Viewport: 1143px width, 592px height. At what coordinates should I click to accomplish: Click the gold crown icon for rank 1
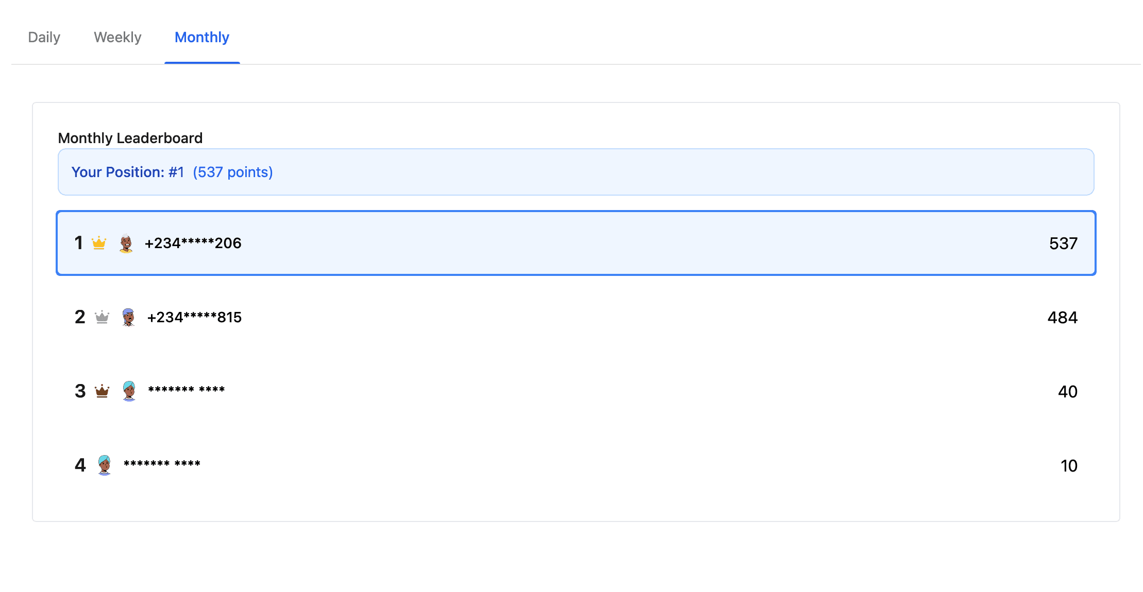pos(99,243)
